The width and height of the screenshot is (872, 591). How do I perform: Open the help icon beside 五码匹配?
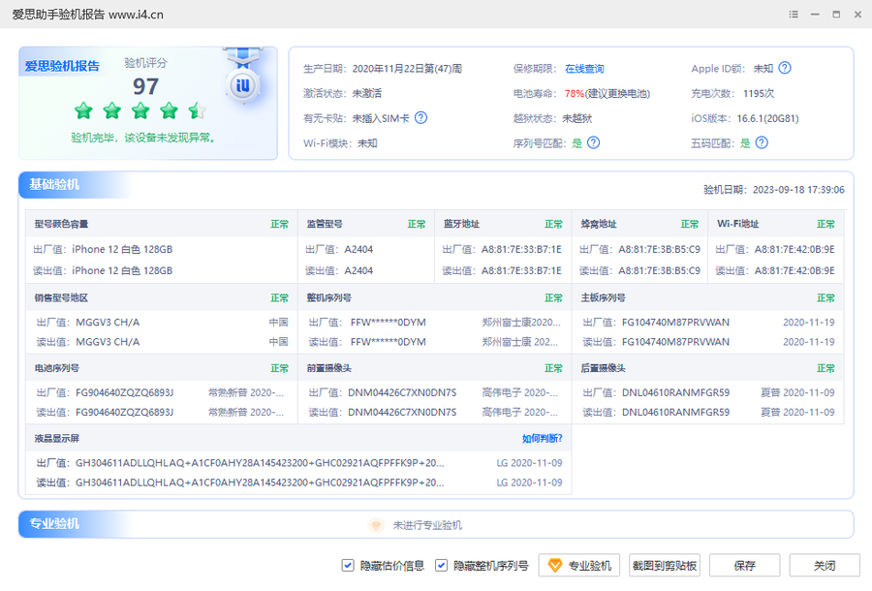point(762,142)
